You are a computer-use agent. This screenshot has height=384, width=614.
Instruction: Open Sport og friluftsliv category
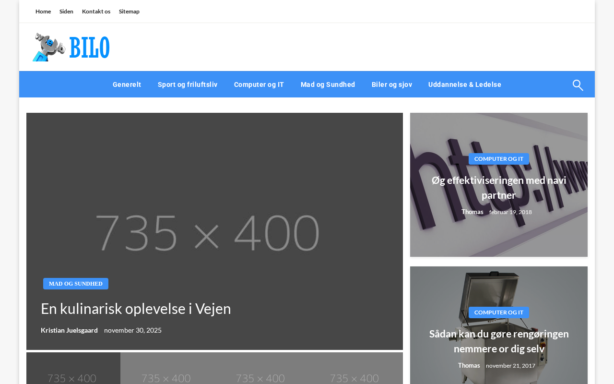coord(188,84)
